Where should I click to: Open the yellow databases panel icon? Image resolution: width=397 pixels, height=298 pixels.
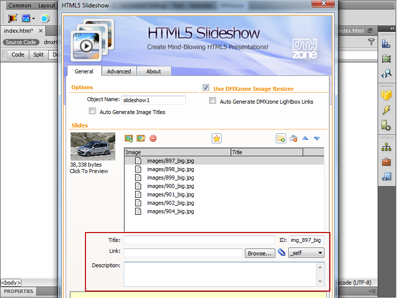(387, 95)
